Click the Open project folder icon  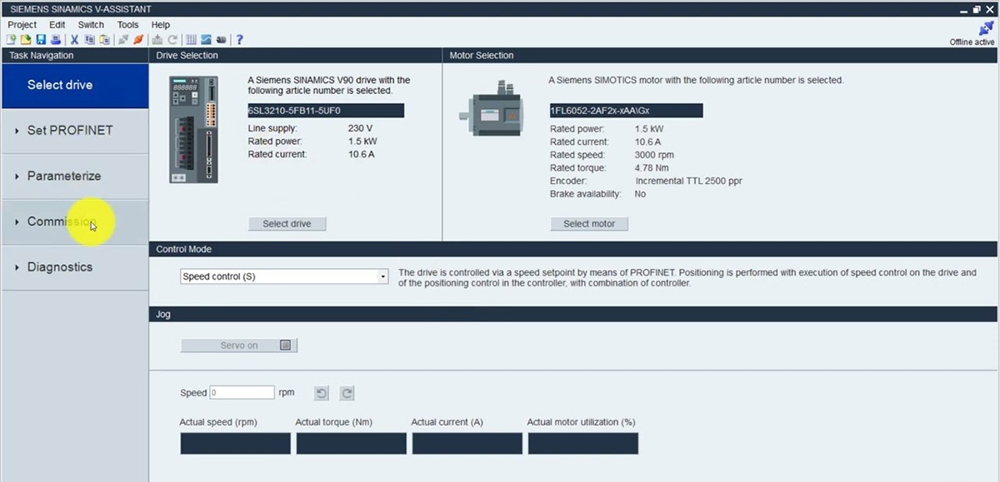pyautogui.click(x=26, y=39)
